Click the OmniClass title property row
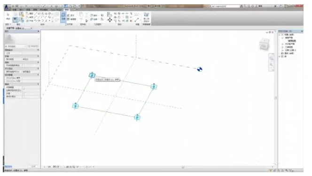The width and height of the screenshot is (312, 176). click(x=22, y=81)
